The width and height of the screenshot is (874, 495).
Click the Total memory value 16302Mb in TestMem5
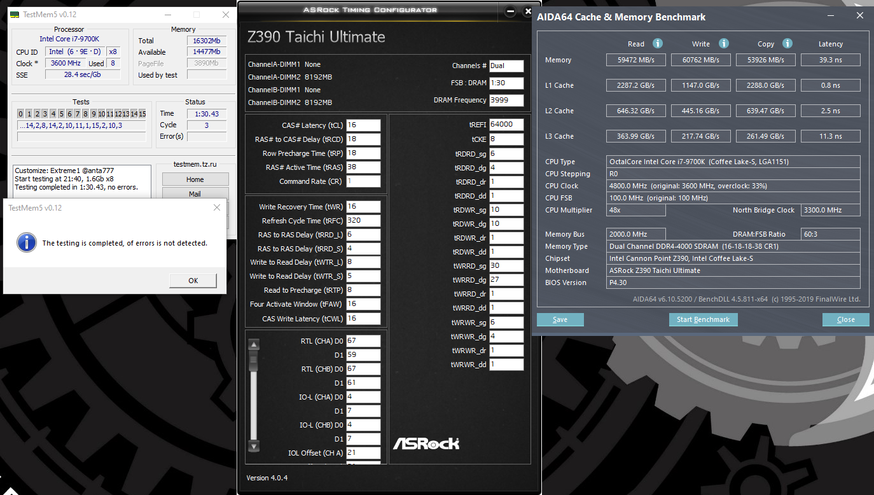(207, 41)
